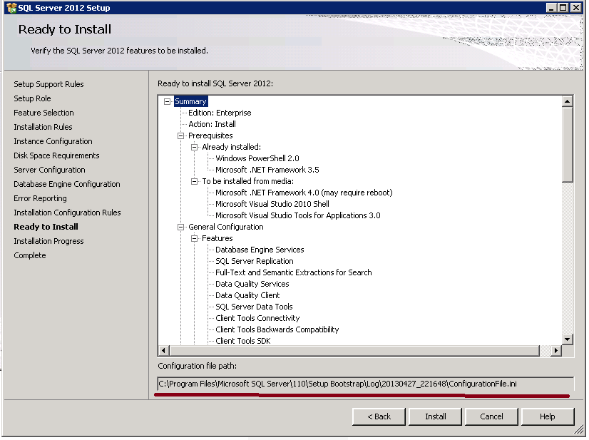Select Visual Studio Tools for Applications 3.0

298,215
